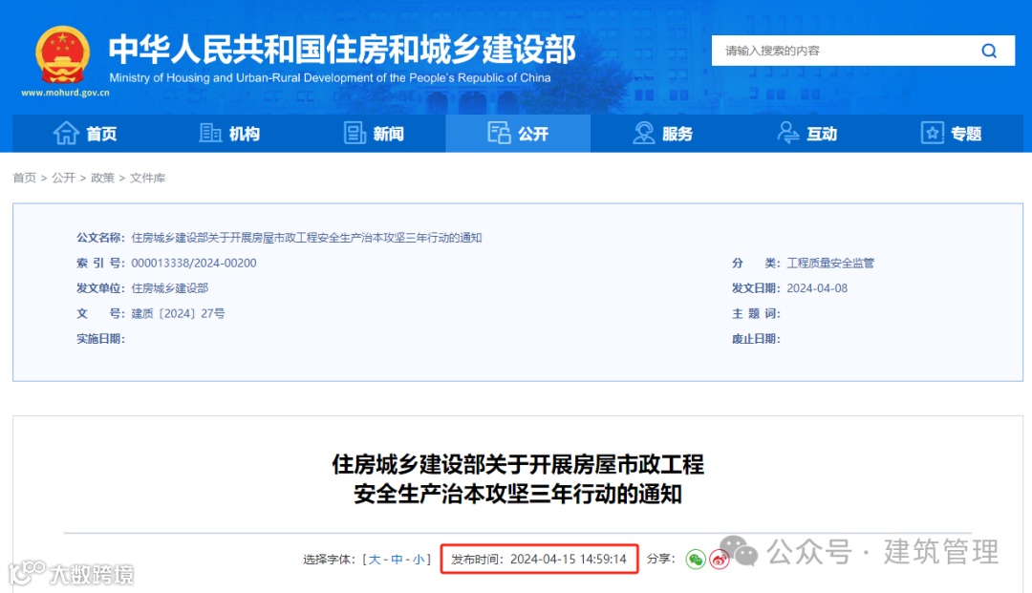Go to 公开 nav menu label

pos(533,134)
